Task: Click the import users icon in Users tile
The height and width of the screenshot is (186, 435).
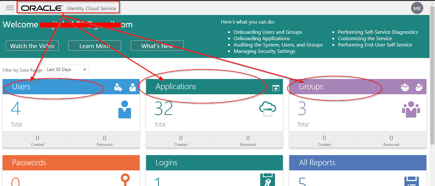Action: click(x=132, y=87)
